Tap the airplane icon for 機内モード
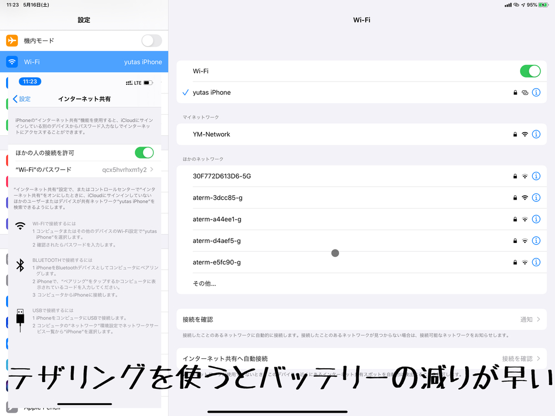This screenshot has height=416, width=555. point(11,40)
